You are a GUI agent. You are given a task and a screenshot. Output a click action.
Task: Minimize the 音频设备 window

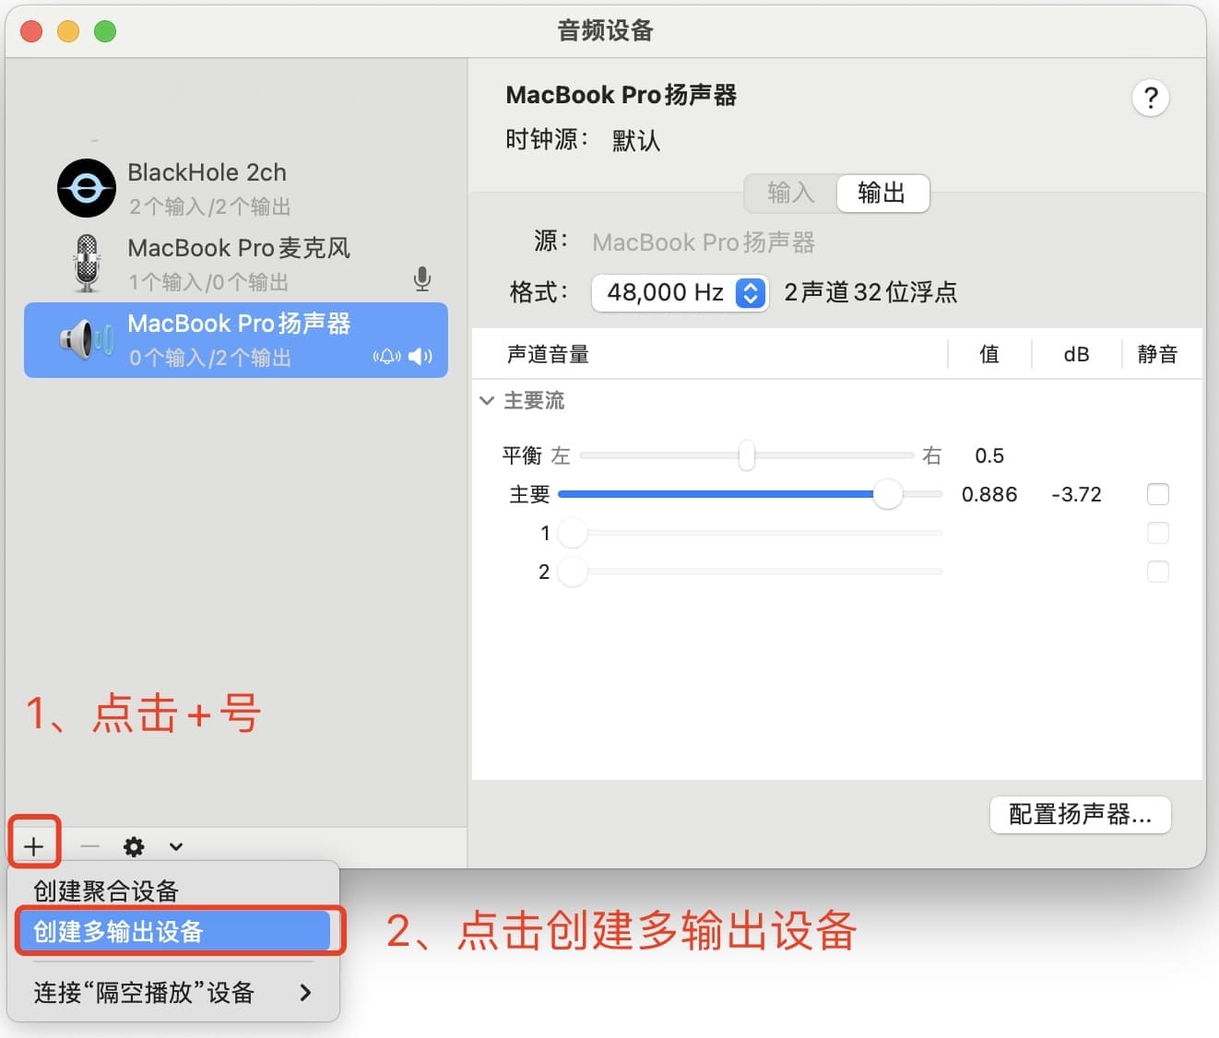tap(68, 31)
